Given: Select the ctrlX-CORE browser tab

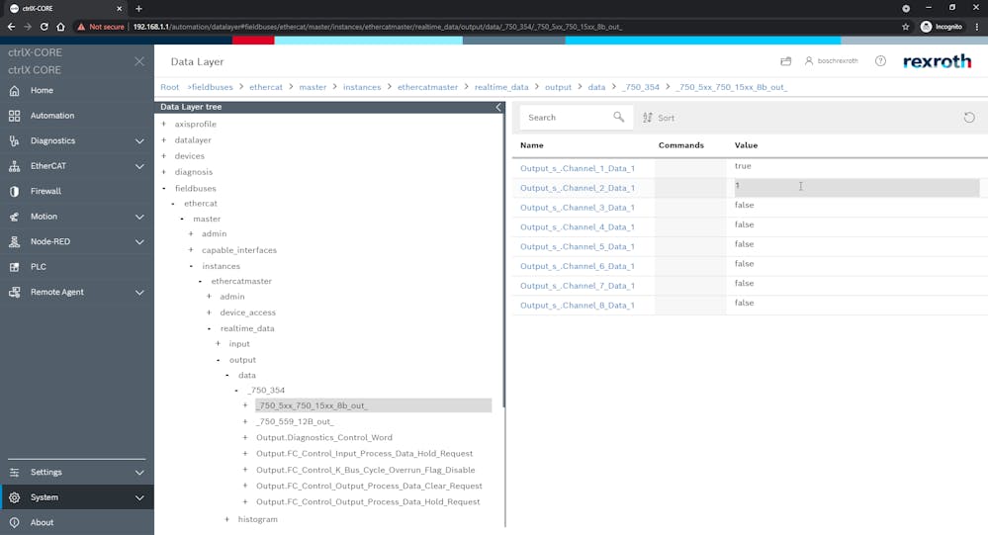Looking at the screenshot, I should coord(66,8).
